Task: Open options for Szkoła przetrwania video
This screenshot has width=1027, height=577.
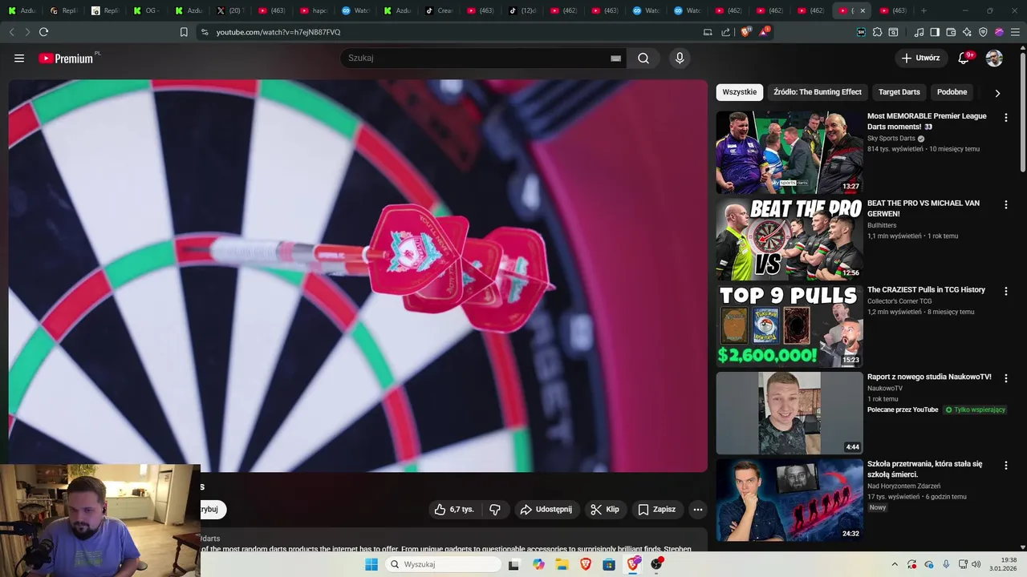Action: 1006,465
